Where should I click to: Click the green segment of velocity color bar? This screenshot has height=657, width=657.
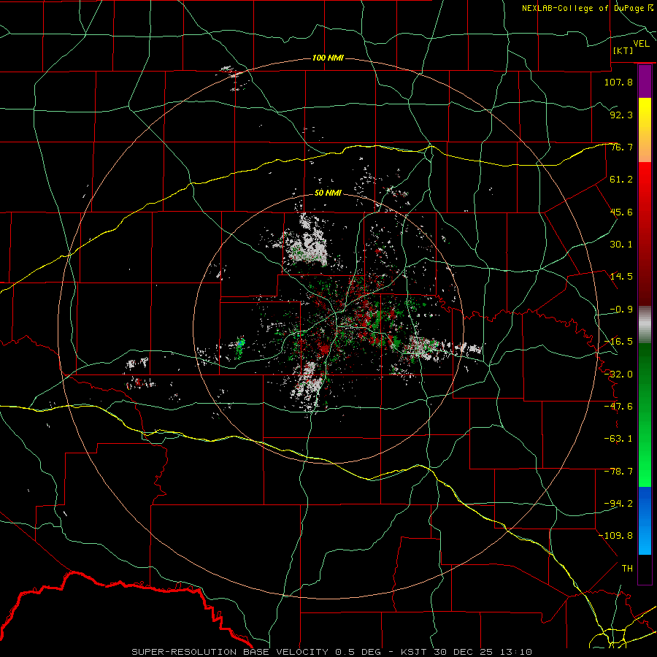645,415
